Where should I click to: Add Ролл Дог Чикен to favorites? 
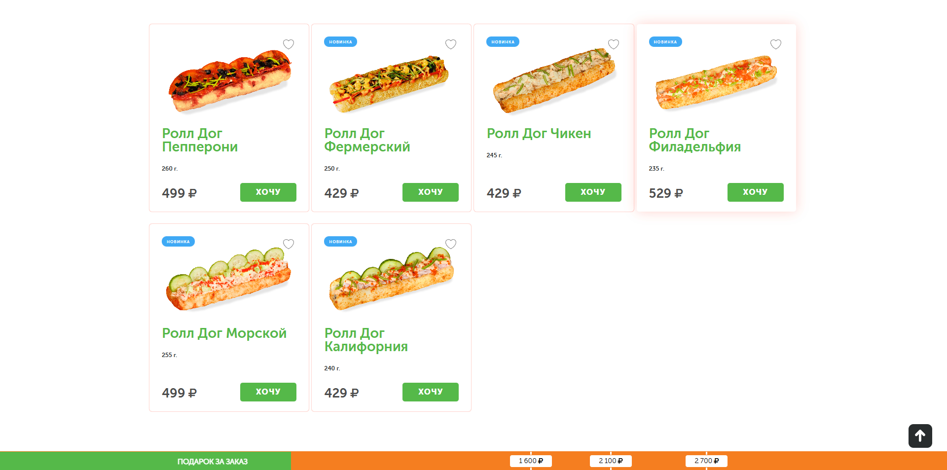coord(614,44)
